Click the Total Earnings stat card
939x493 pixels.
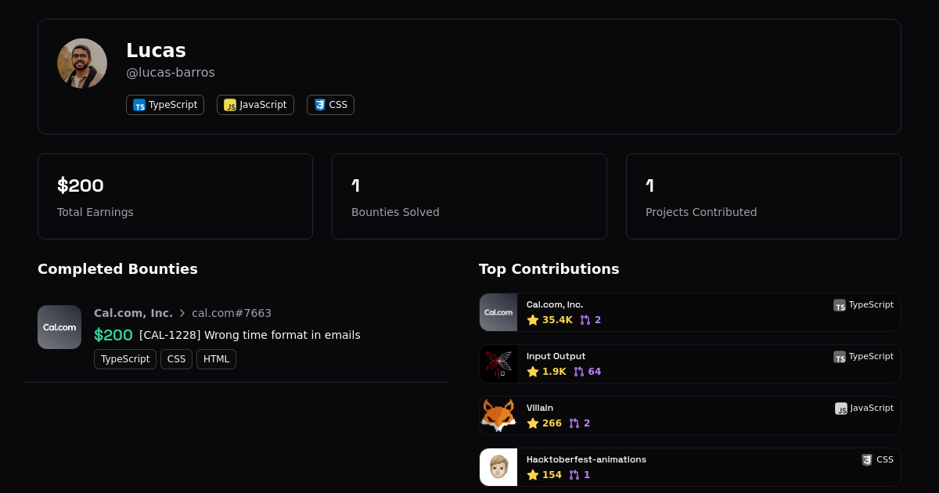[x=175, y=196]
